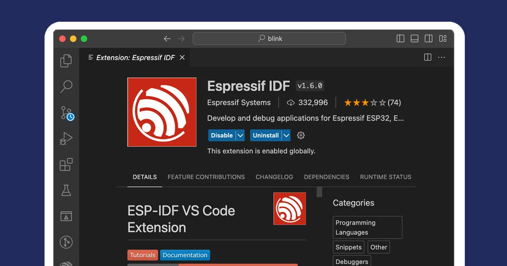Select the Programming Languages category
The width and height of the screenshot is (507, 266).
coord(367,227)
